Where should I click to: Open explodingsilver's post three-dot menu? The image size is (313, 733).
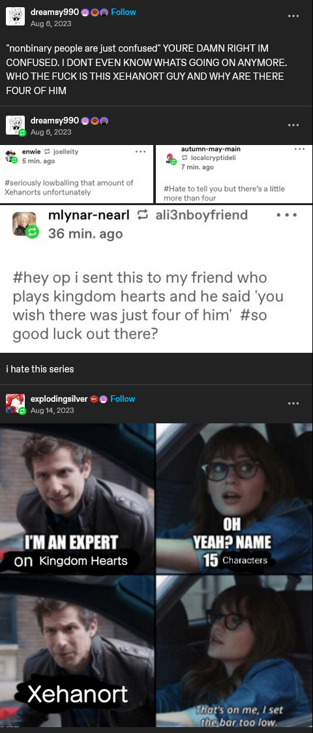[293, 404]
